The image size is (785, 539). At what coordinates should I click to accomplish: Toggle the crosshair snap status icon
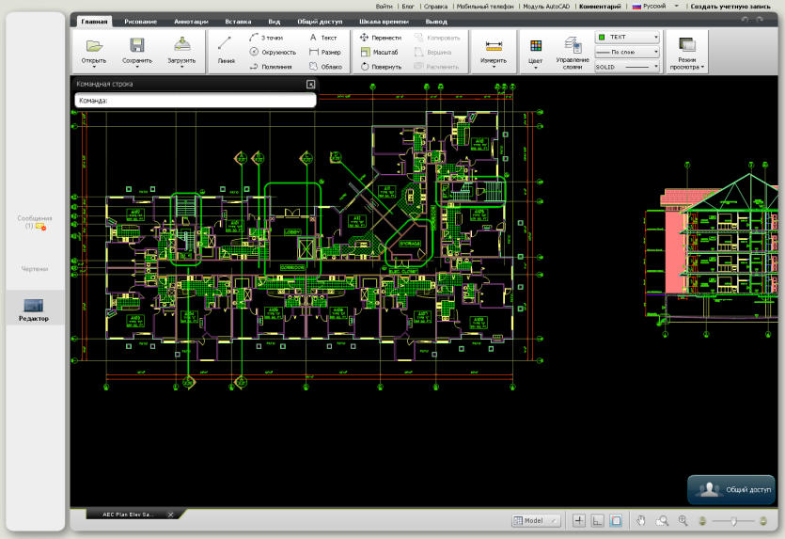(x=579, y=521)
